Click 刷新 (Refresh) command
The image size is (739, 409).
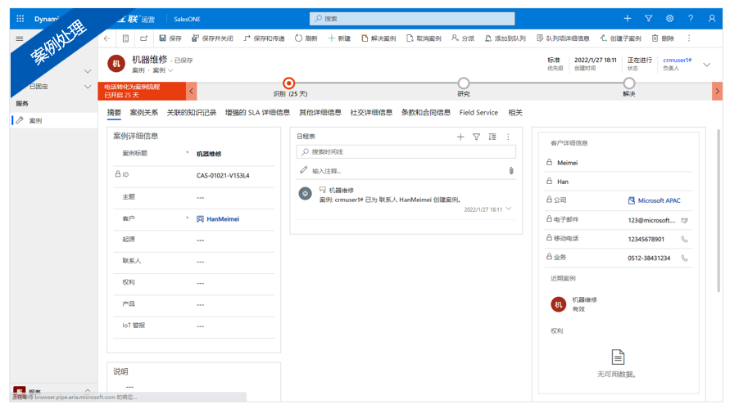point(306,38)
